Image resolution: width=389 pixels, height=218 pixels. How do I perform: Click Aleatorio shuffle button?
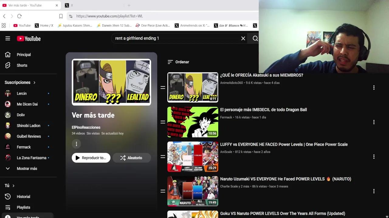[x=131, y=158]
